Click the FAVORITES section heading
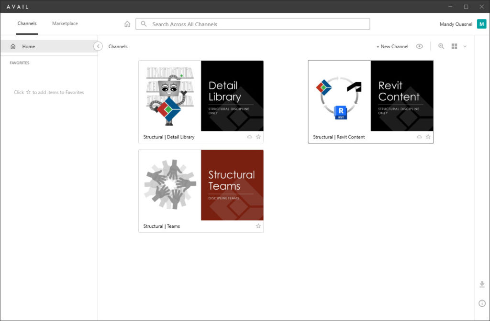 pos(19,63)
